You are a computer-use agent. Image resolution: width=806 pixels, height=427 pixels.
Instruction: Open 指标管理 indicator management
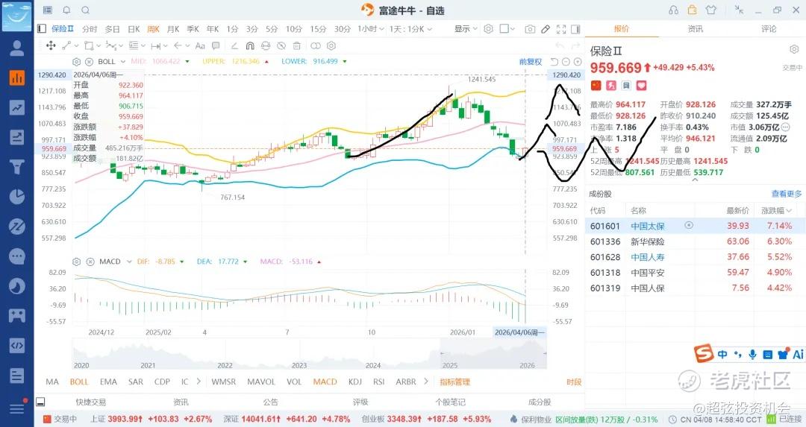[x=454, y=382]
